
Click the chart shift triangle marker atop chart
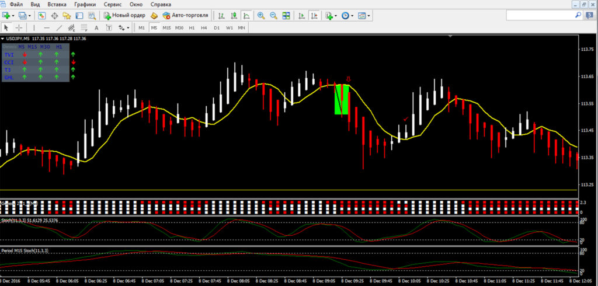(451, 36)
